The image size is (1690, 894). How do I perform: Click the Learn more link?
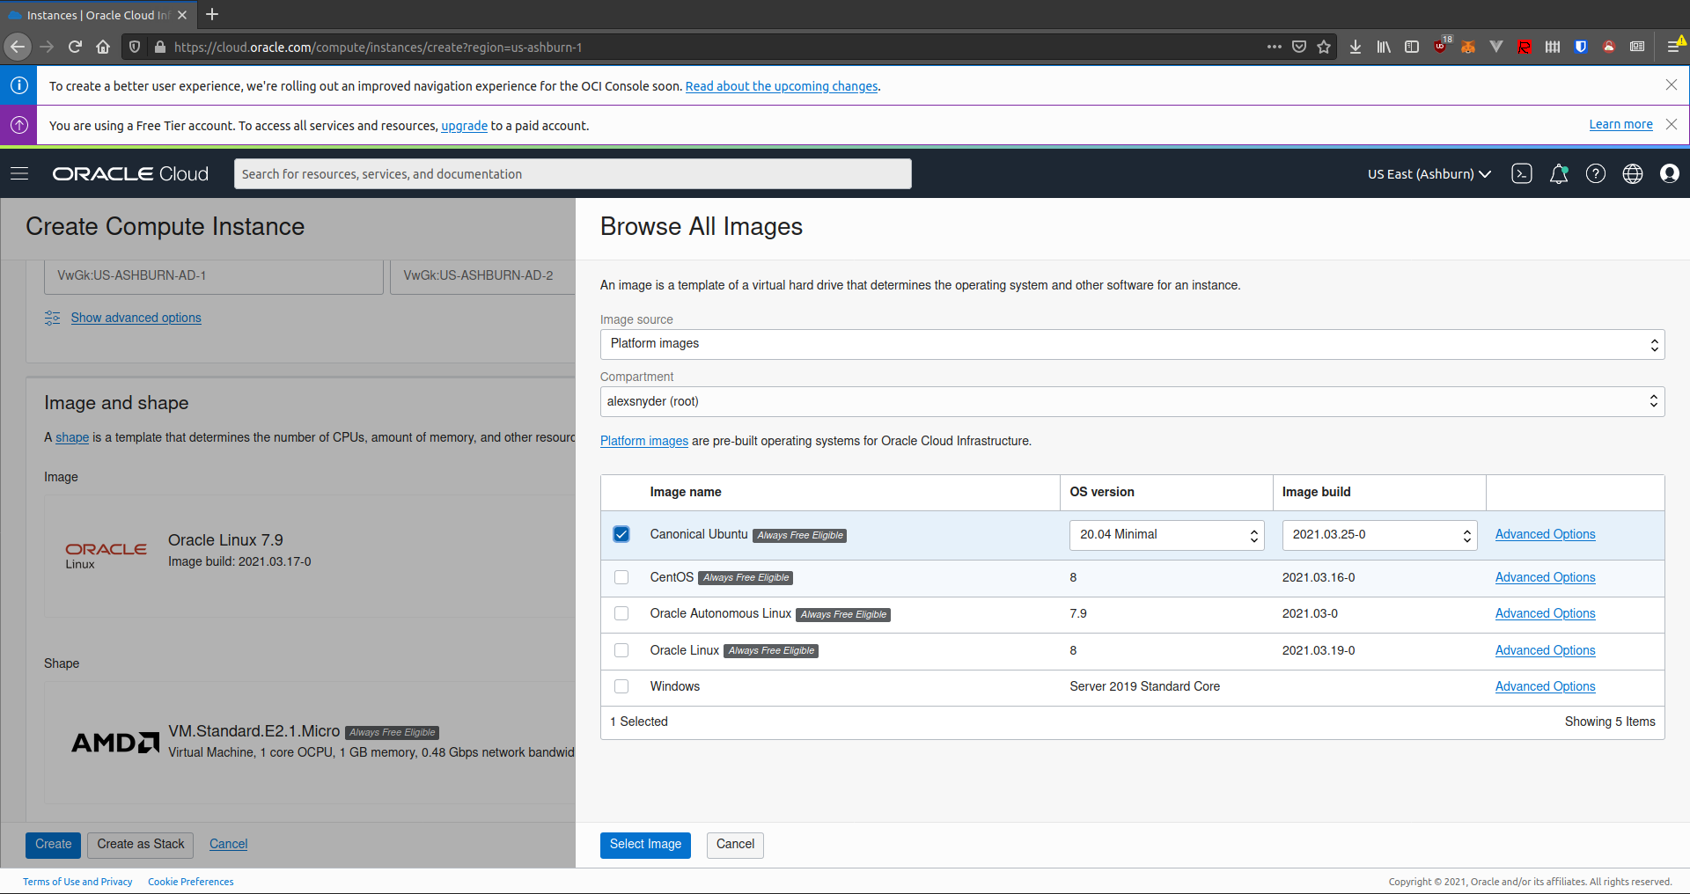coord(1620,124)
